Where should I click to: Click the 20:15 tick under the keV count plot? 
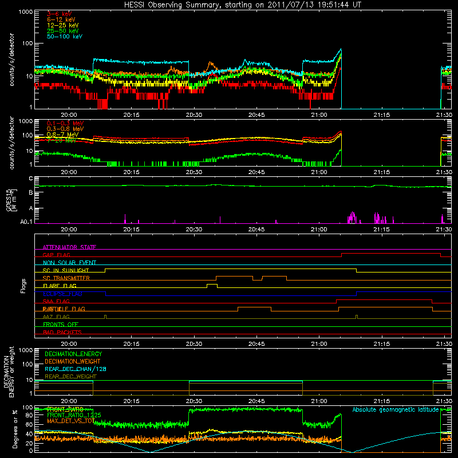(132, 115)
